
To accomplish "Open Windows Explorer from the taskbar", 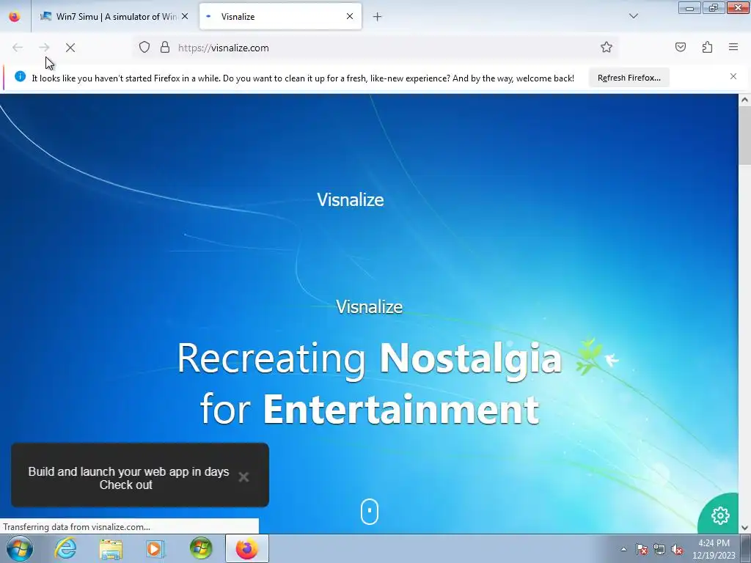I will click(x=111, y=548).
